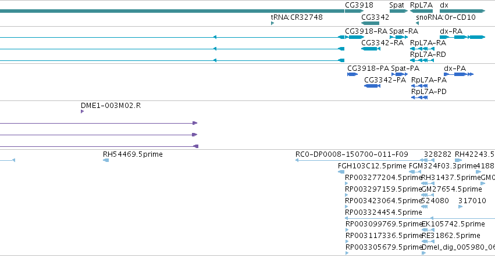This screenshot has height=256, width=495.
Task: Select the FGH103C12.5prime EST glyph
Action: pos(341,172)
